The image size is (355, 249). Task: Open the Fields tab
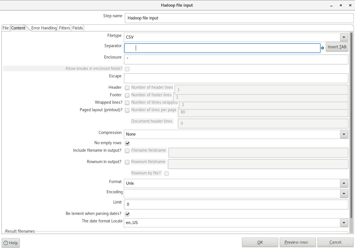[x=78, y=28]
